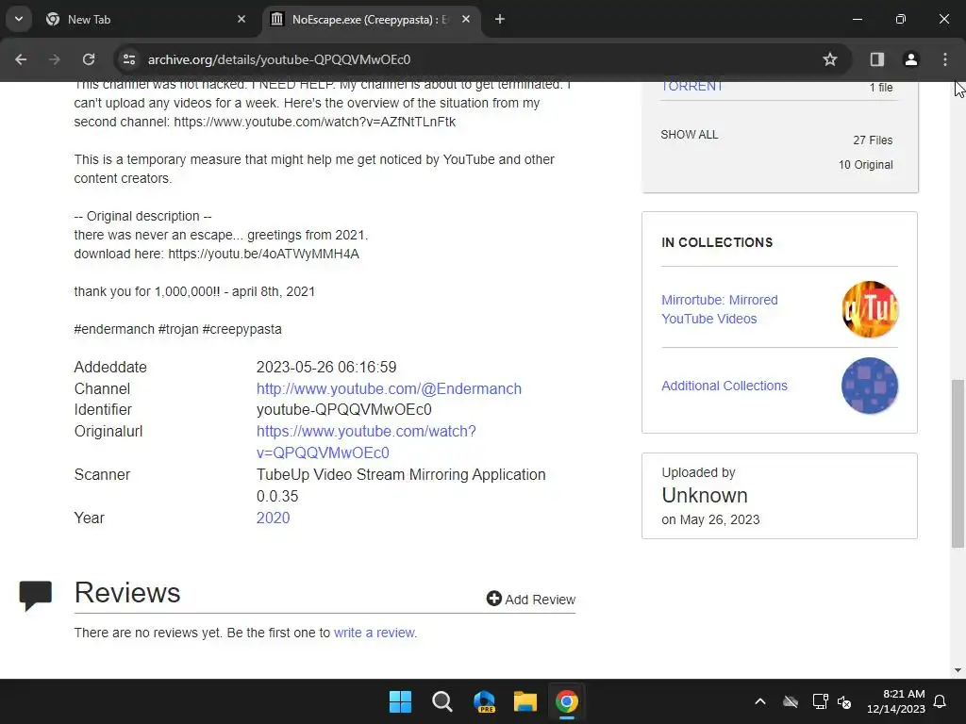Open the Endermanch channel link
This screenshot has width=966, height=724.
pos(389,389)
